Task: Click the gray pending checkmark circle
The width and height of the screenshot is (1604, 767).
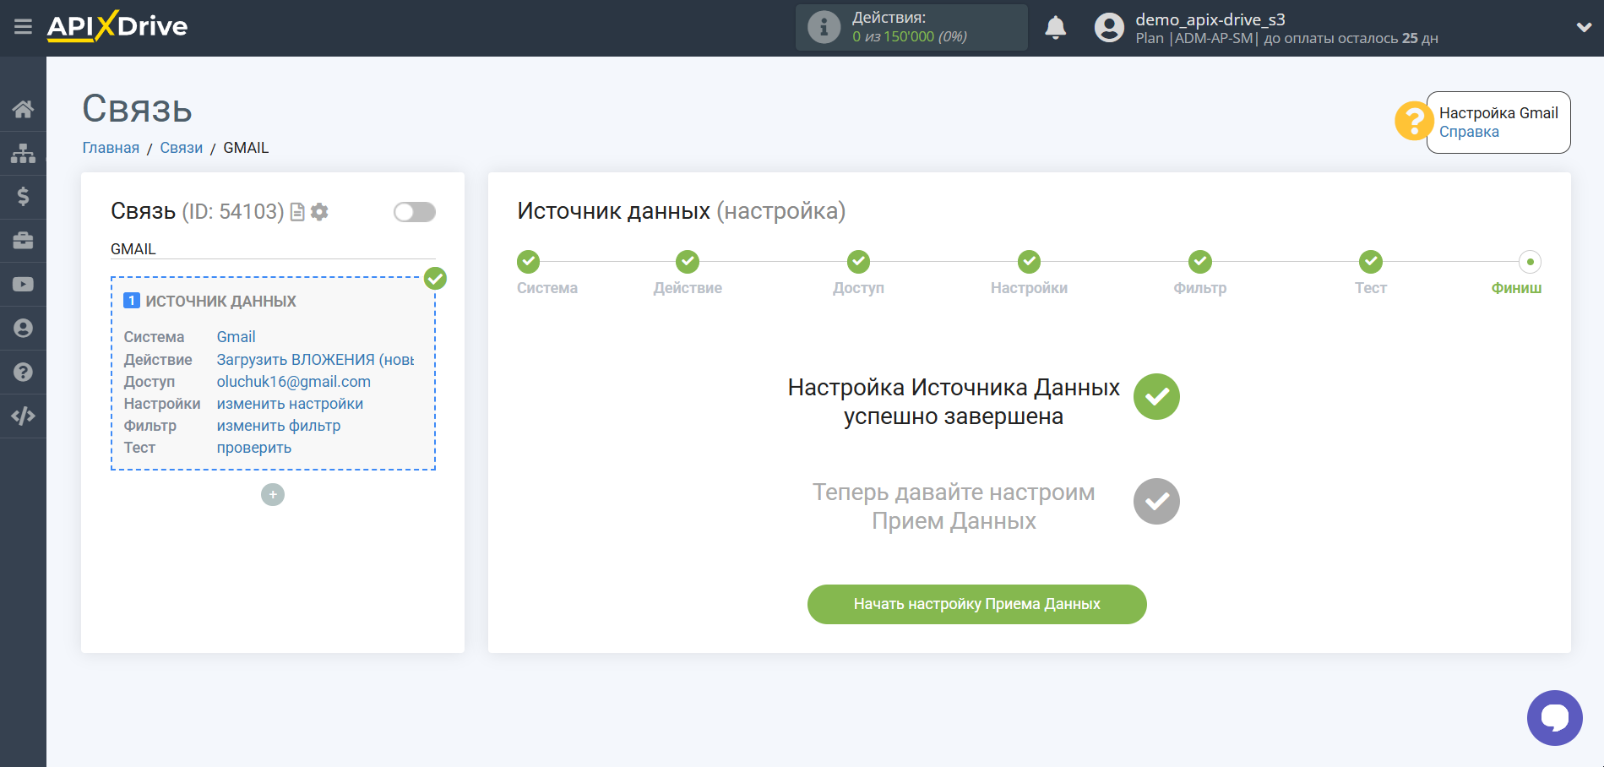Action: point(1156,502)
